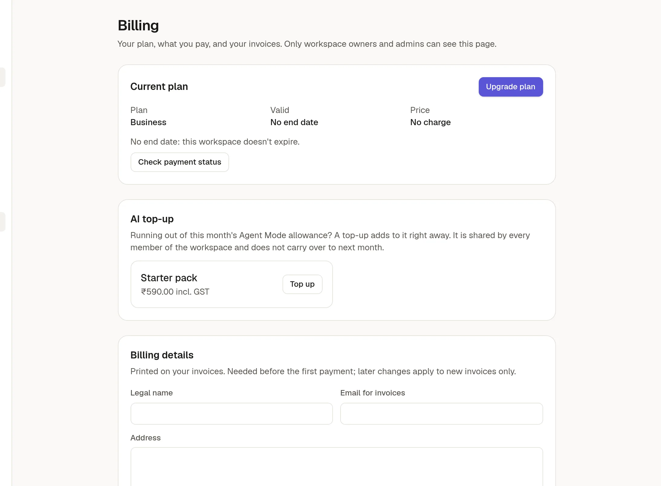The image size is (661, 486).
Task: Click the workspace doesn't expire note
Action: tap(215, 142)
